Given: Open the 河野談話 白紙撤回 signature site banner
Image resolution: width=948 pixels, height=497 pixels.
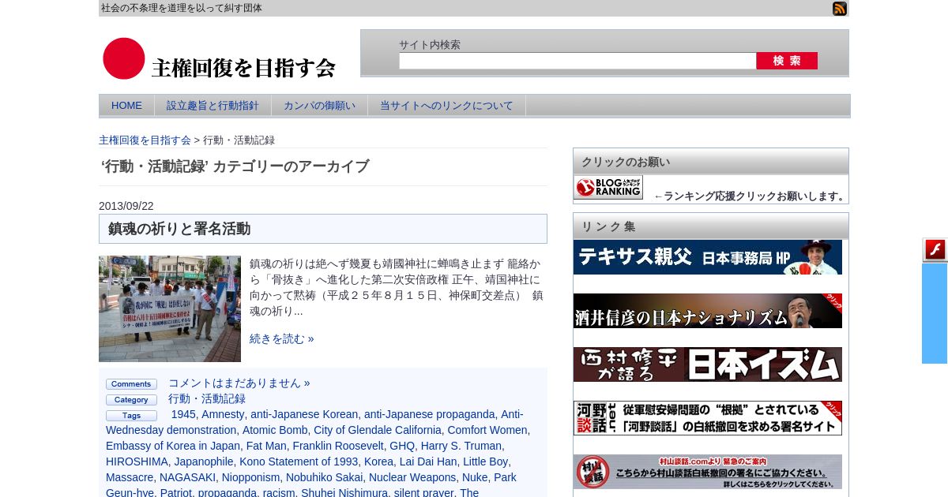Looking at the screenshot, I should [708, 418].
